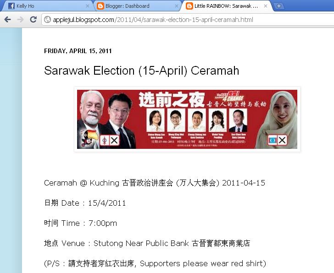The width and height of the screenshot is (334, 273).
Task: Open the red ceramah banner image
Action: pyautogui.click(x=187, y=119)
